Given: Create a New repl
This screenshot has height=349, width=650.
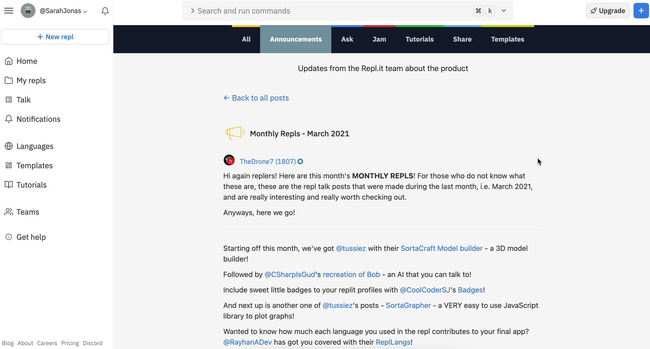Looking at the screenshot, I should pyautogui.click(x=55, y=37).
